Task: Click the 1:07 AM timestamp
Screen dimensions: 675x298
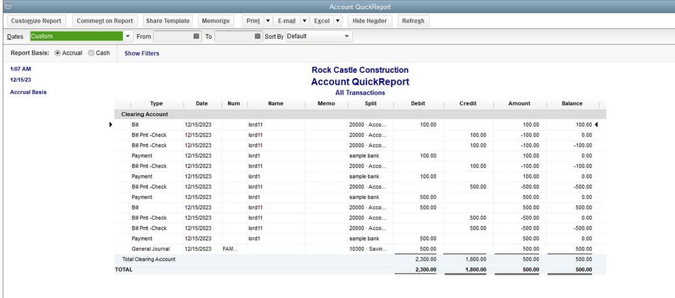Action: pos(21,69)
